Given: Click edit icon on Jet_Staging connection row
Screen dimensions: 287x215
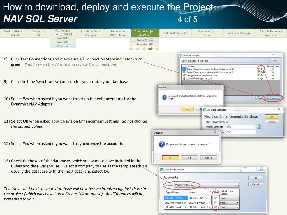Looking at the screenshot, I should (258, 69).
